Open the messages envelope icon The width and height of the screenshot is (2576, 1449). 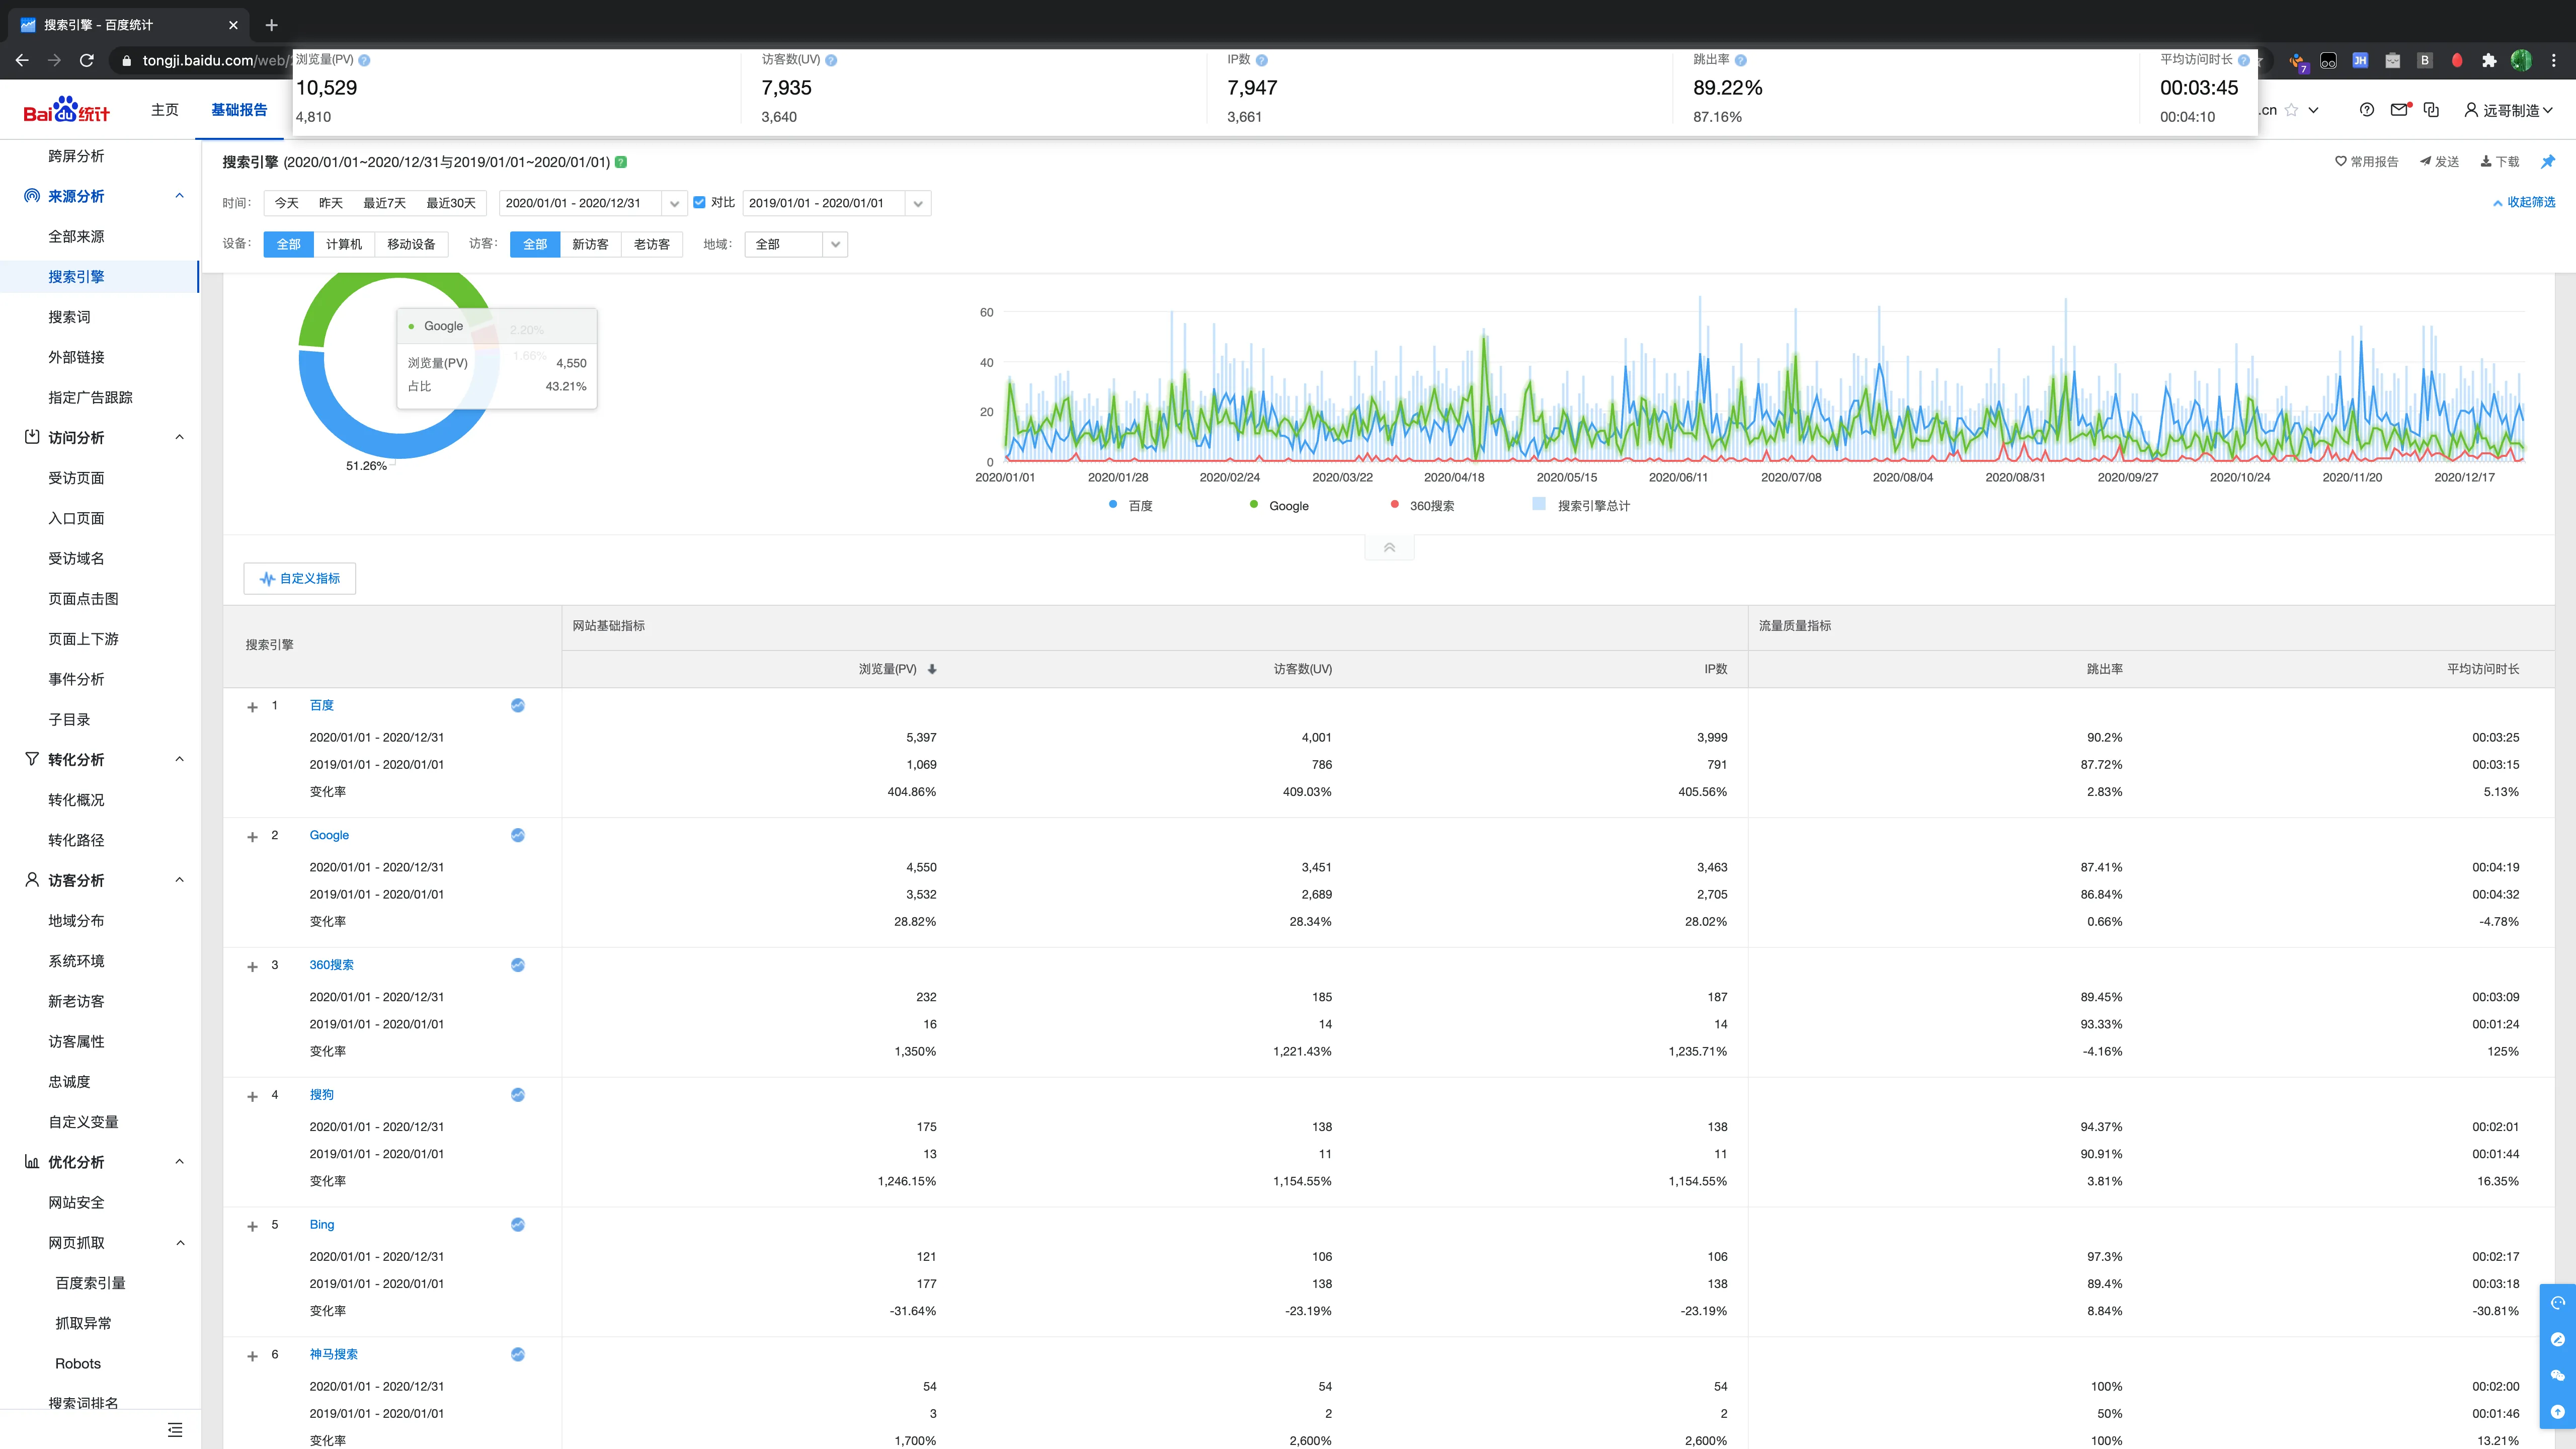coord(2399,110)
